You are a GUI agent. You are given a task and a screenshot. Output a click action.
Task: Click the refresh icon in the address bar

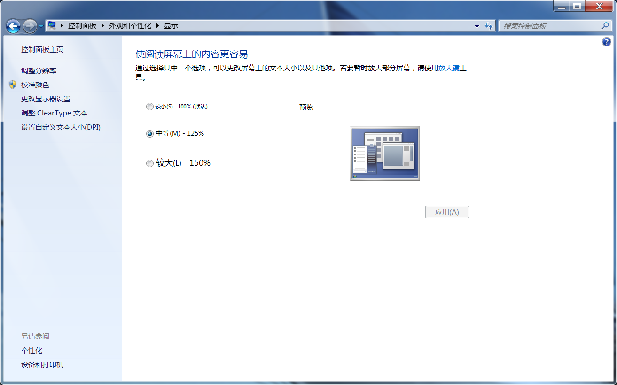tap(489, 26)
